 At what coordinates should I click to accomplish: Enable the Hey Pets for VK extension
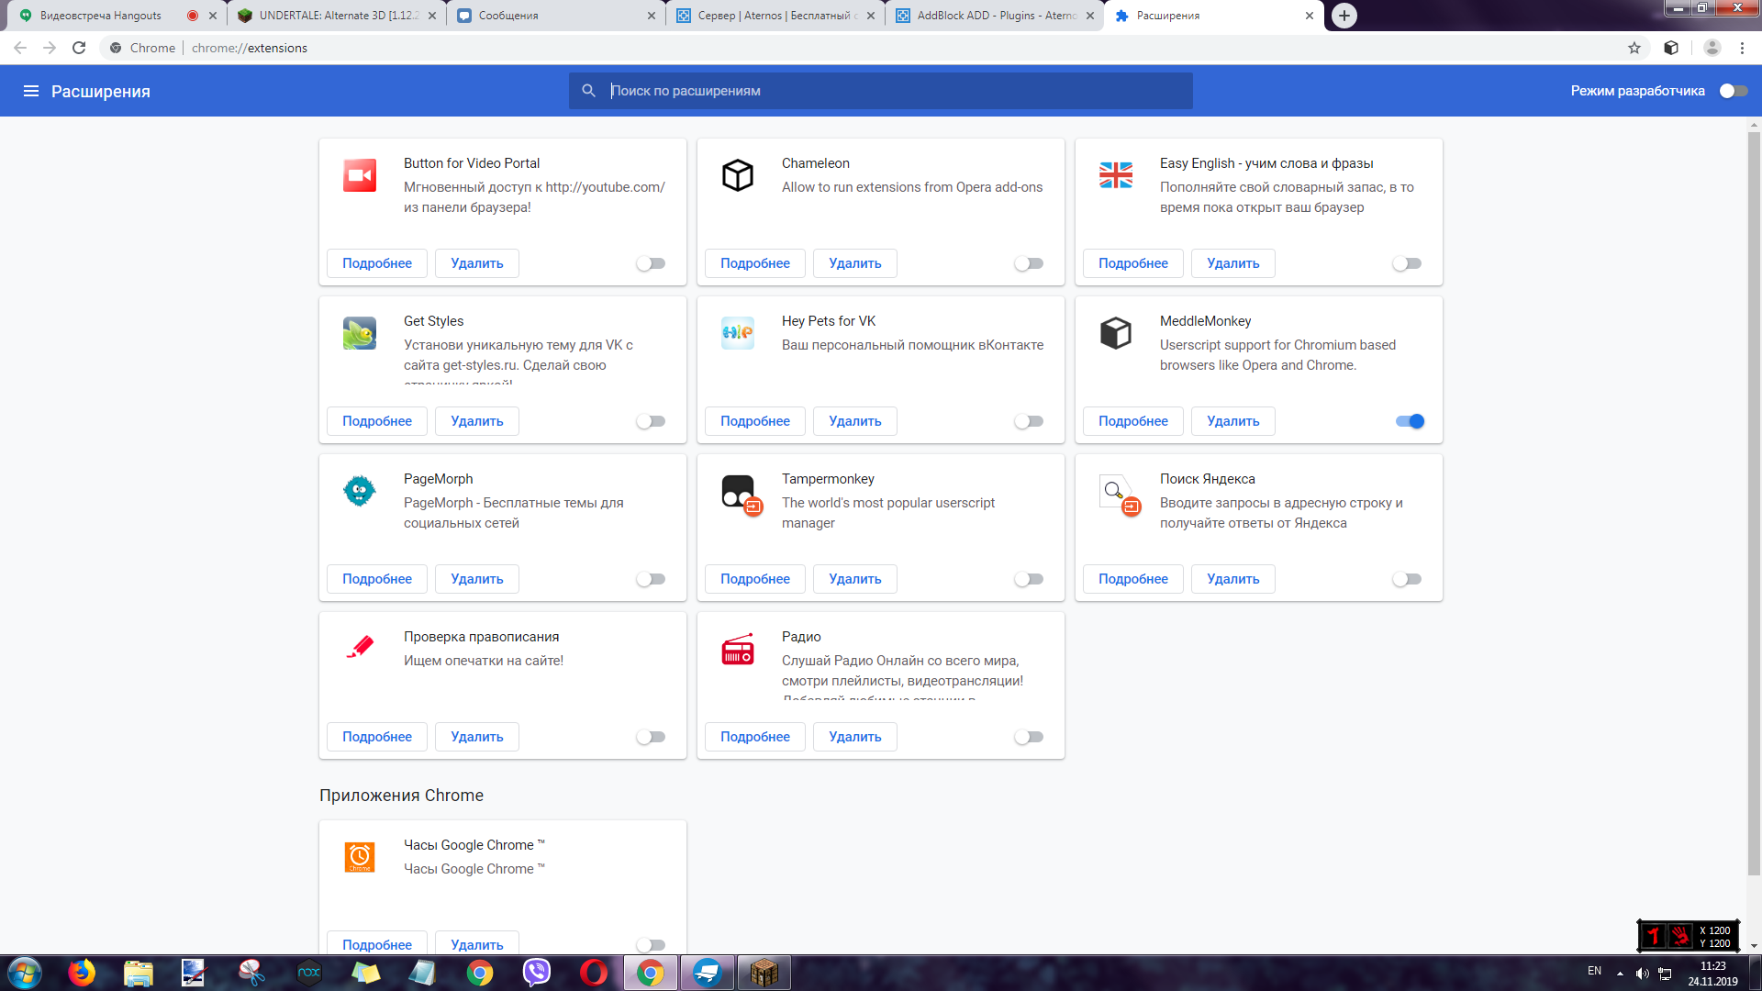[1029, 421]
